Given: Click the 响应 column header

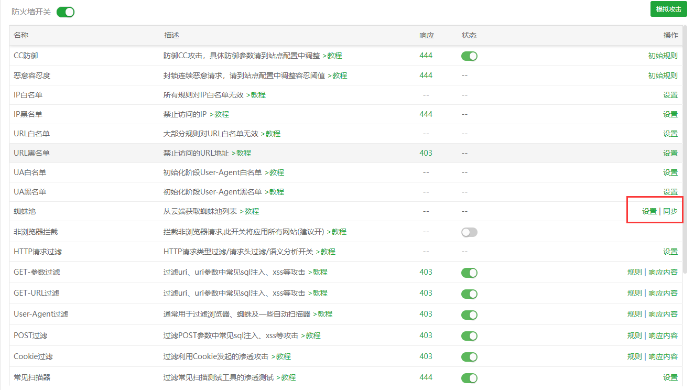Looking at the screenshot, I should [427, 35].
